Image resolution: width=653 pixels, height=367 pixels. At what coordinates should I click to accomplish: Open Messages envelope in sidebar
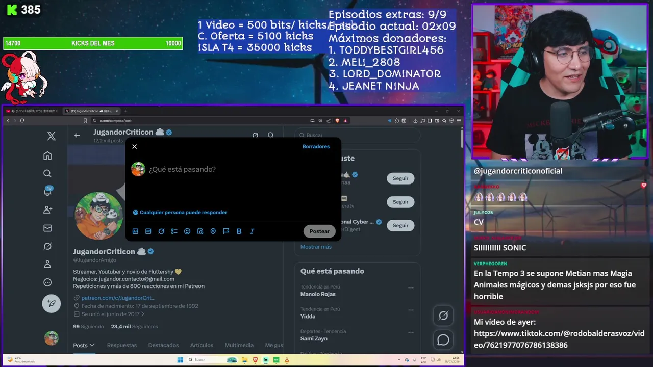(x=47, y=228)
